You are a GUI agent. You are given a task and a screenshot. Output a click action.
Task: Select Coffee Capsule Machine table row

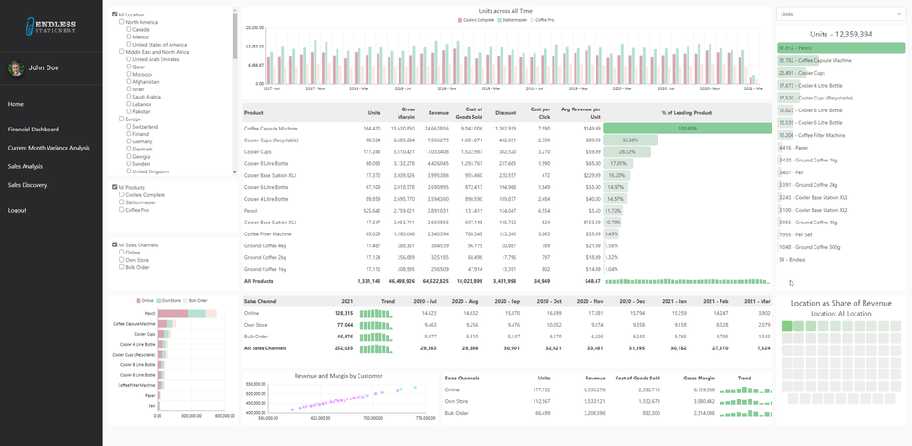coord(507,129)
